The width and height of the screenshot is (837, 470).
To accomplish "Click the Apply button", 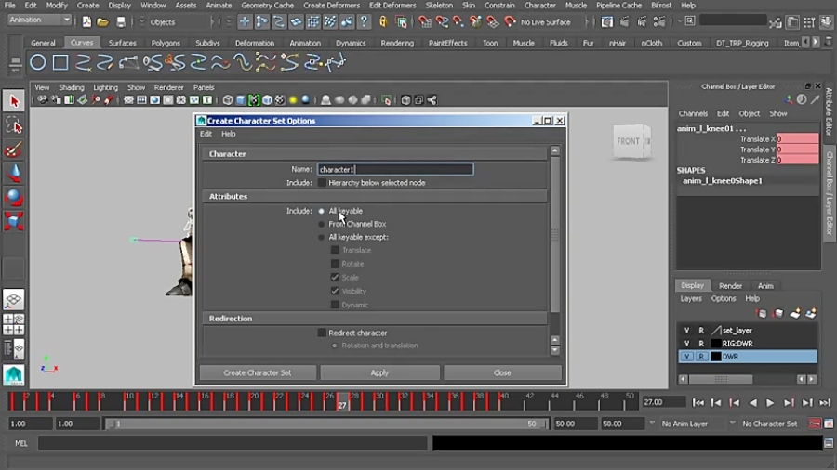I will 379,372.
